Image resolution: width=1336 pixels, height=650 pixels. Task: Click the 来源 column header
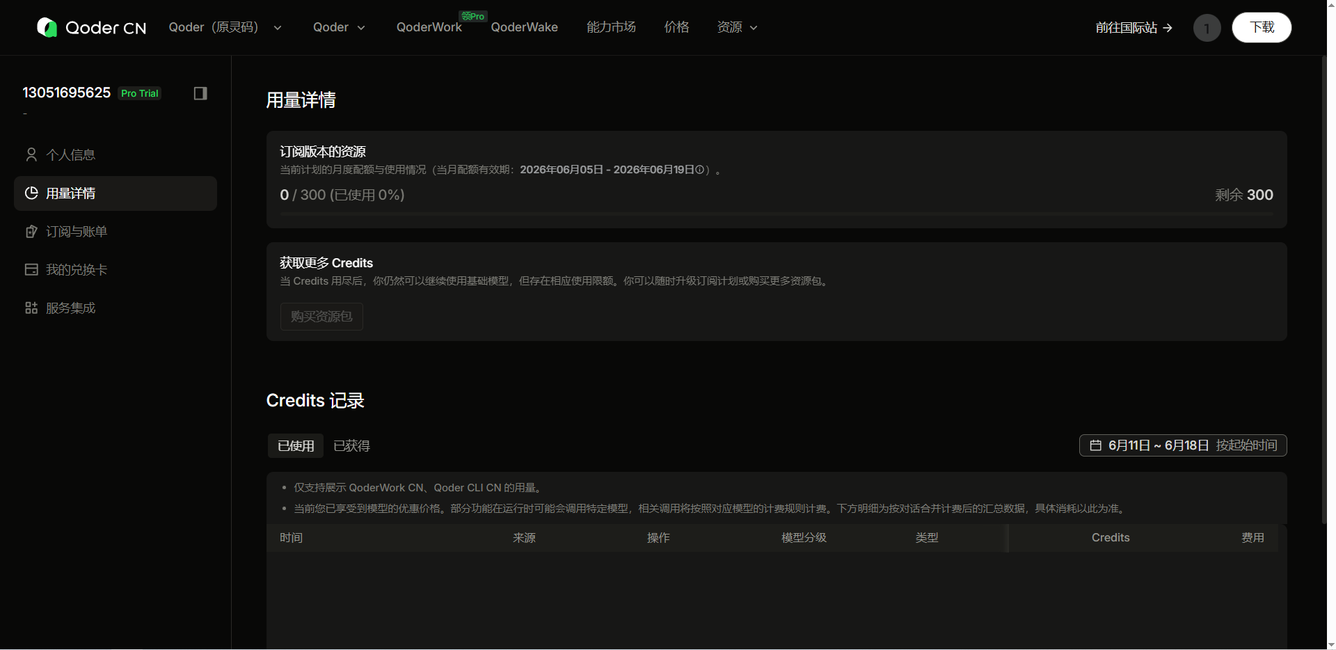pos(524,538)
